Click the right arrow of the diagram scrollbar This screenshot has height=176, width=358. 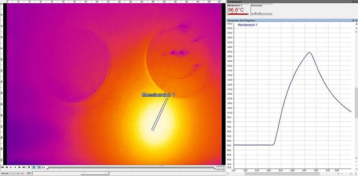[338, 174]
